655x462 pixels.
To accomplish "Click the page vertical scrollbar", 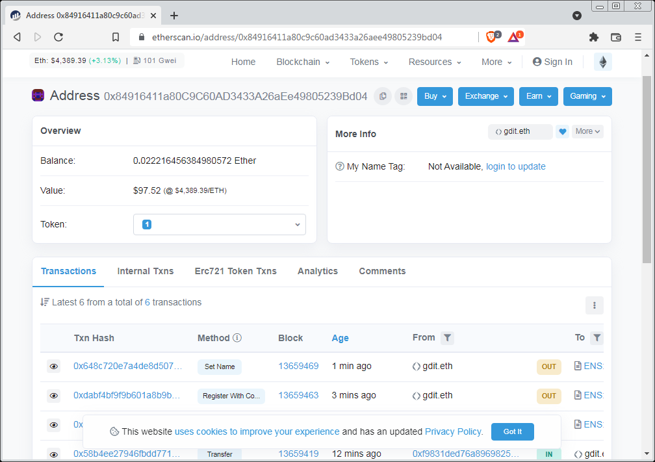I will [x=647, y=169].
